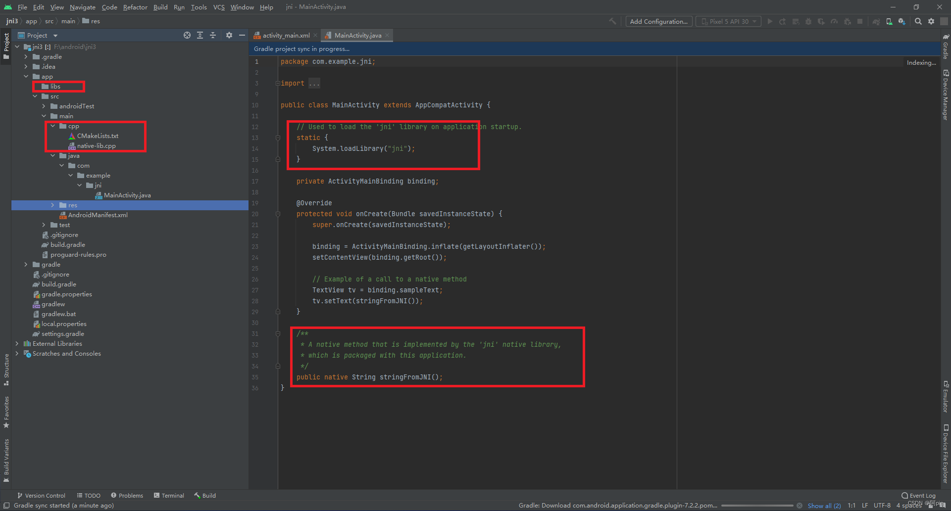The height and width of the screenshot is (511, 951).
Task: Click the Add Configuration button
Action: [x=658, y=21]
